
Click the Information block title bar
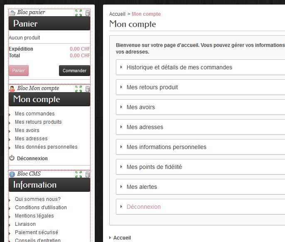point(49,185)
